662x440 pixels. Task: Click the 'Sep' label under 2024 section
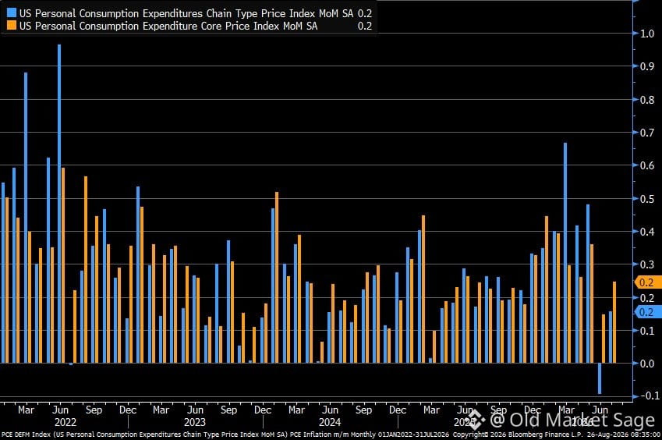point(363,410)
